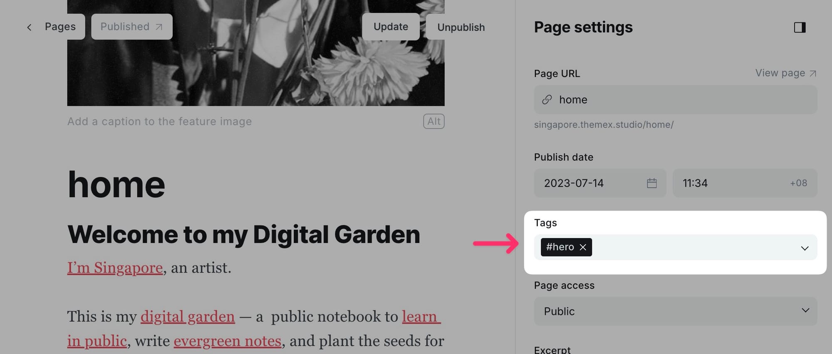Screen dimensions: 832x354
Task: Toggle the settings sidebar panel icon
Action: point(800,27)
